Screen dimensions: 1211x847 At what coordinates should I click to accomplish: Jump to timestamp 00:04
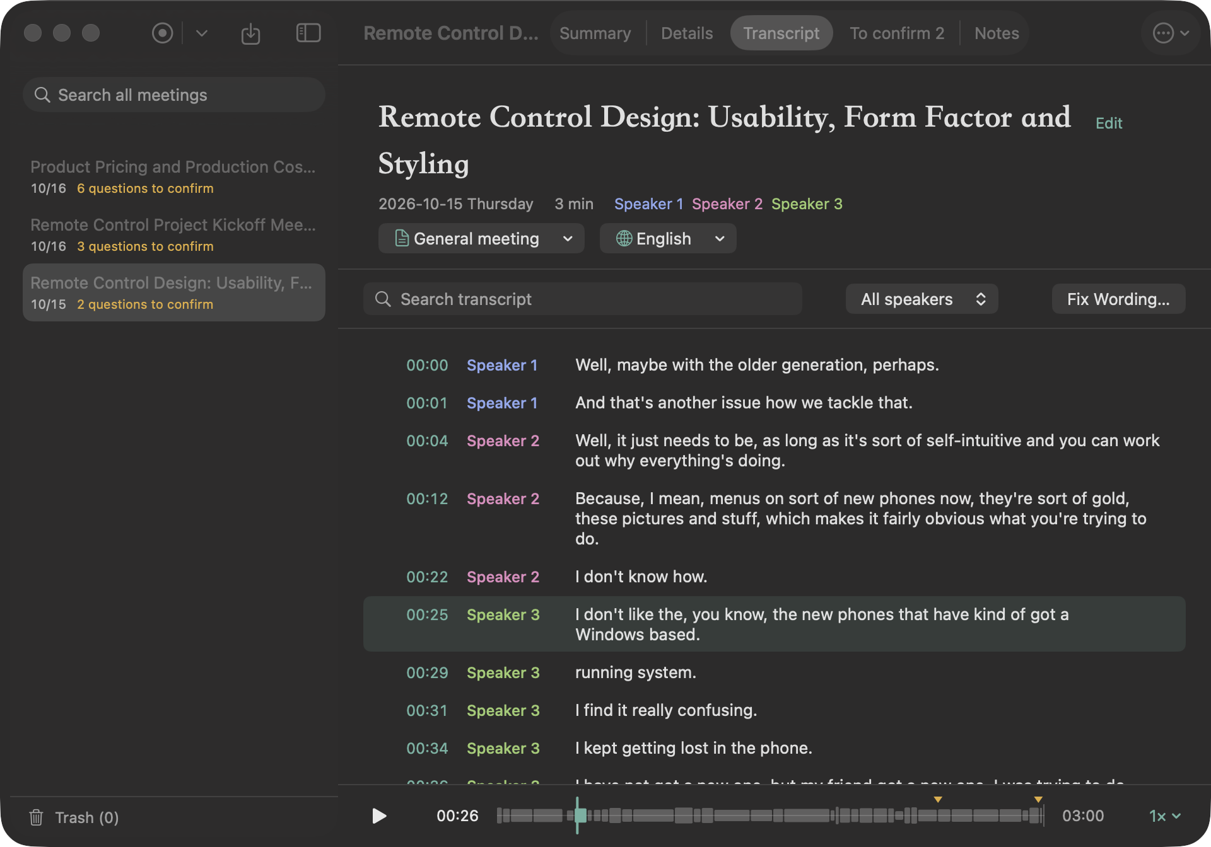(427, 441)
